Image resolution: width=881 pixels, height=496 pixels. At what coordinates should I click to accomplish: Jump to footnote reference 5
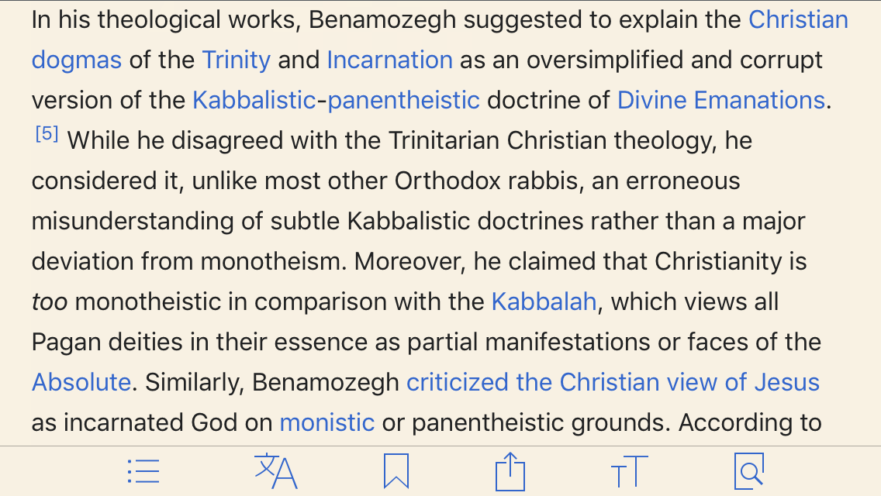tap(47, 134)
